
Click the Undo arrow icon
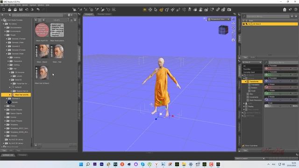[38, 9]
